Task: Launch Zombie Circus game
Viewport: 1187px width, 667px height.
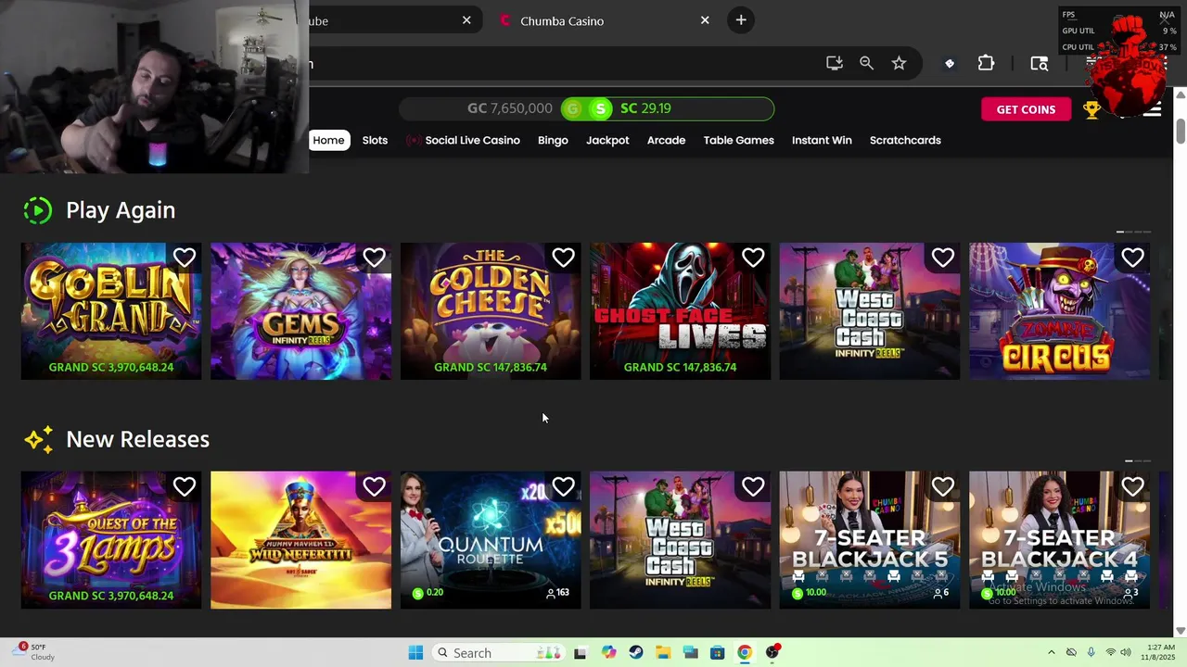Action: tap(1059, 311)
